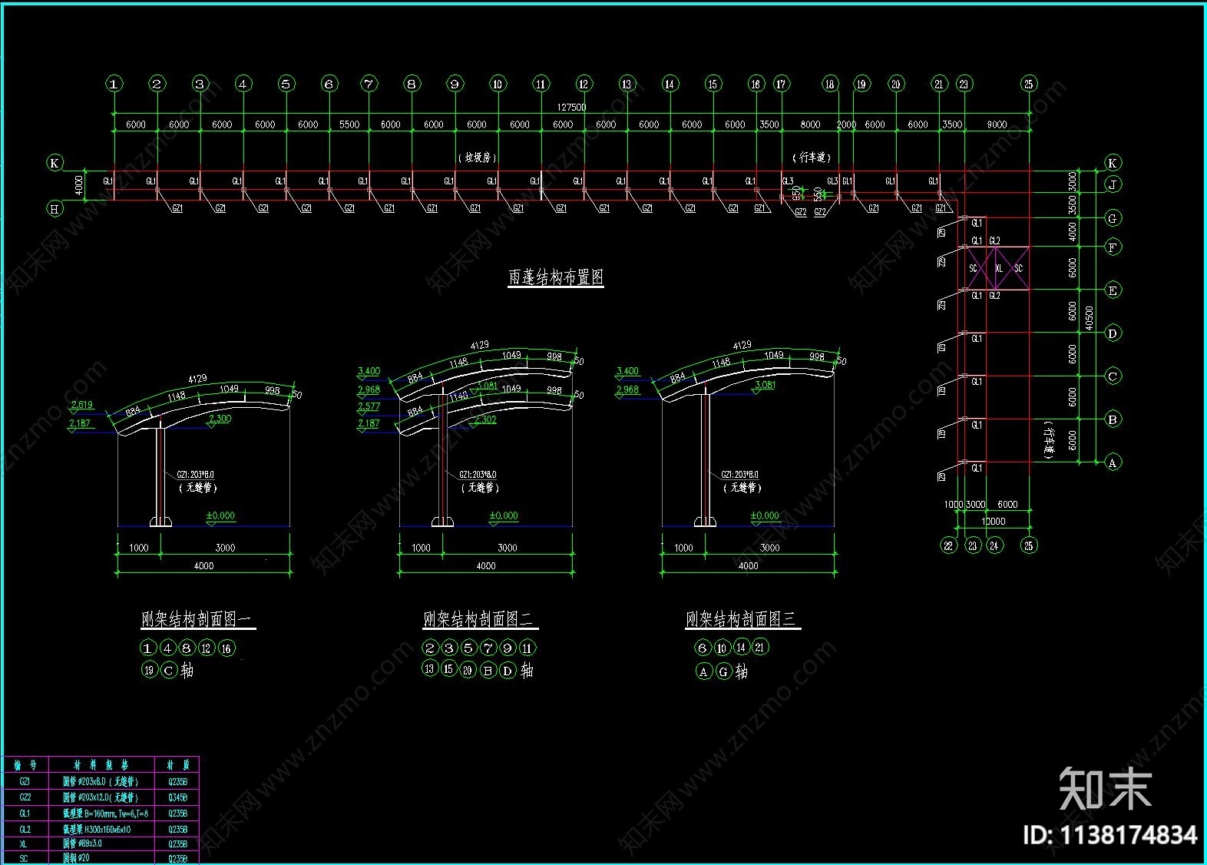1207x865 pixels.
Task: Click the Q345B material cell
Action: [x=177, y=797]
